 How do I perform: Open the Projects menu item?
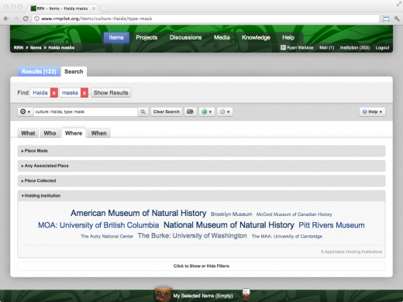pyautogui.click(x=146, y=37)
